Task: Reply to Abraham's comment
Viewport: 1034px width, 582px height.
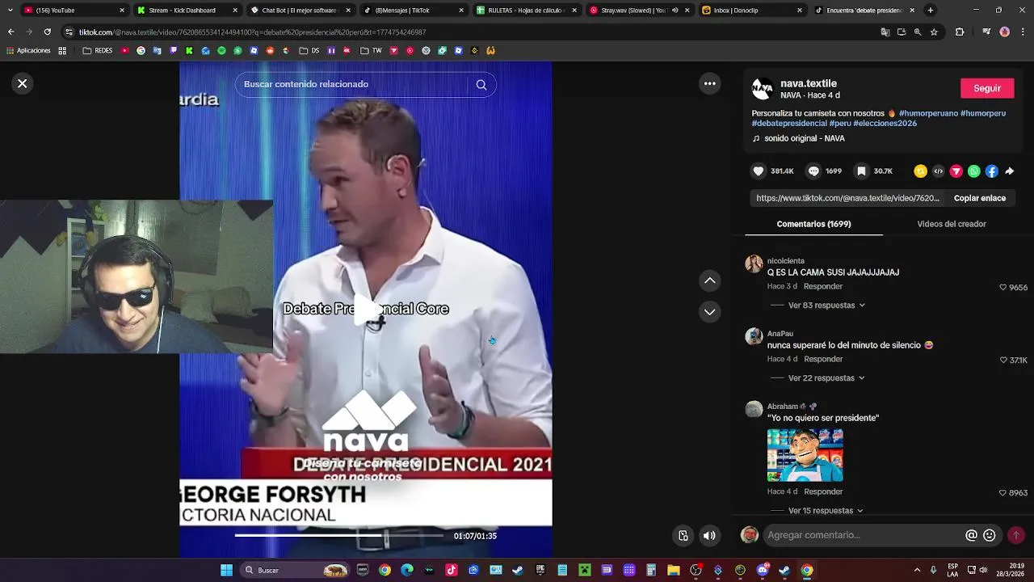Action: (x=823, y=492)
